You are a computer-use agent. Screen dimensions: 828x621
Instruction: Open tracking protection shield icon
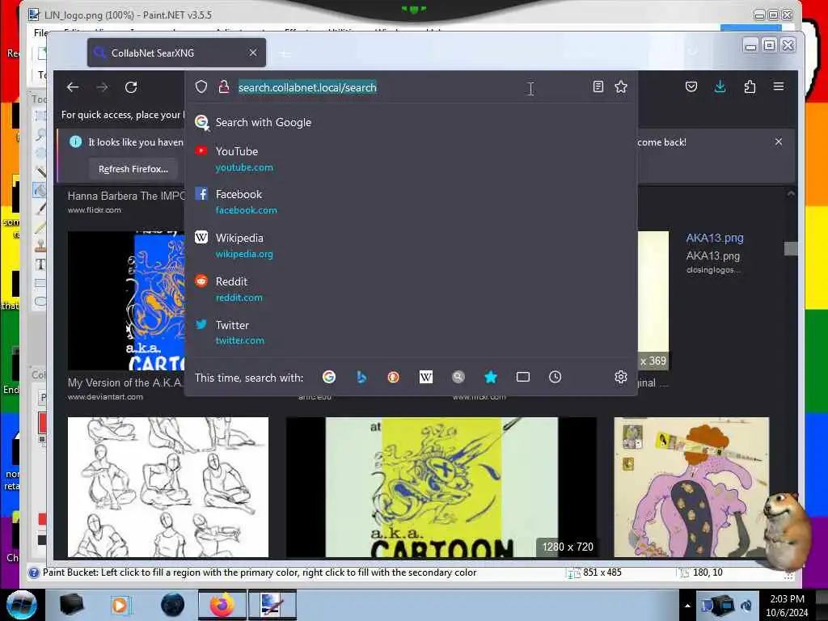tap(201, 87)
